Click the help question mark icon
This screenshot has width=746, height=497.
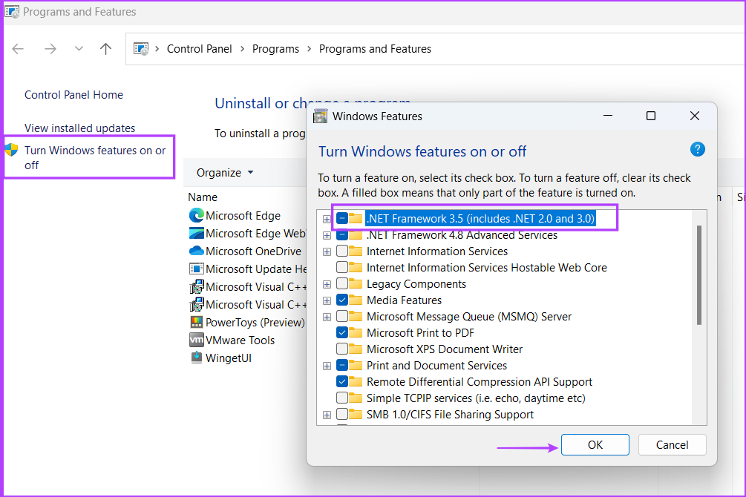click(697, 149)
